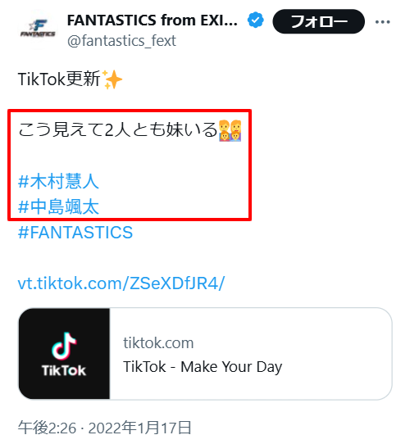Open the #中島颯太 hashtag
The width and height of the screenshot is (410, 444).
[x=58, y=206]
